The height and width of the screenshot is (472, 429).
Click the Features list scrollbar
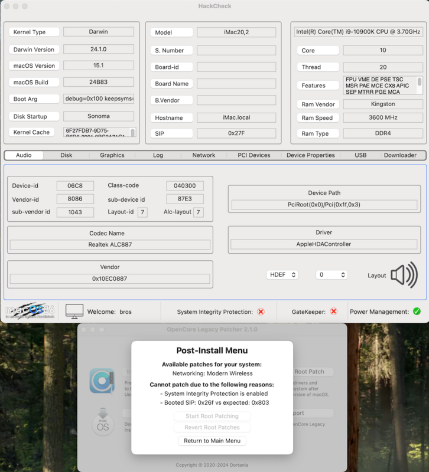click(419, 82)
